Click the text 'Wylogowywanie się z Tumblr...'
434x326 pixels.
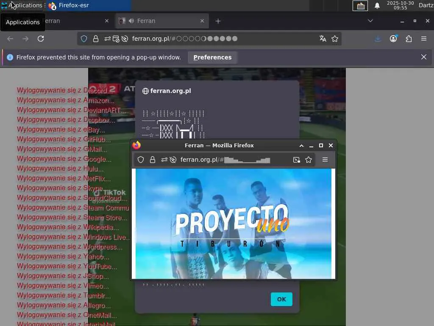64,296
